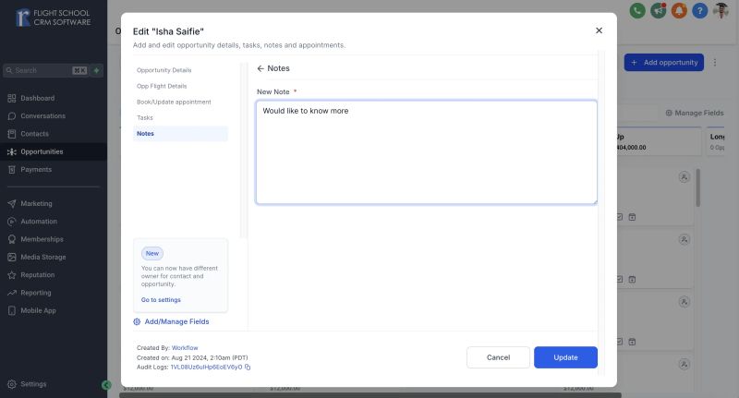The image size is (739, 398).
Task: Open the user profile avatar
Action: point(721,10)
